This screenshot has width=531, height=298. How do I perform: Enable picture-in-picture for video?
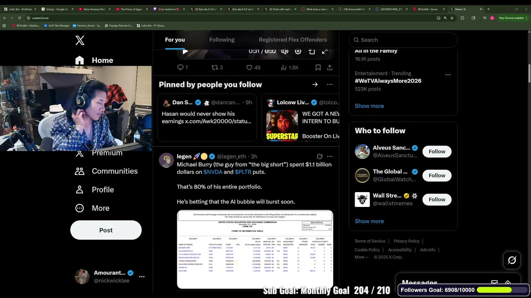pos(312,51)
